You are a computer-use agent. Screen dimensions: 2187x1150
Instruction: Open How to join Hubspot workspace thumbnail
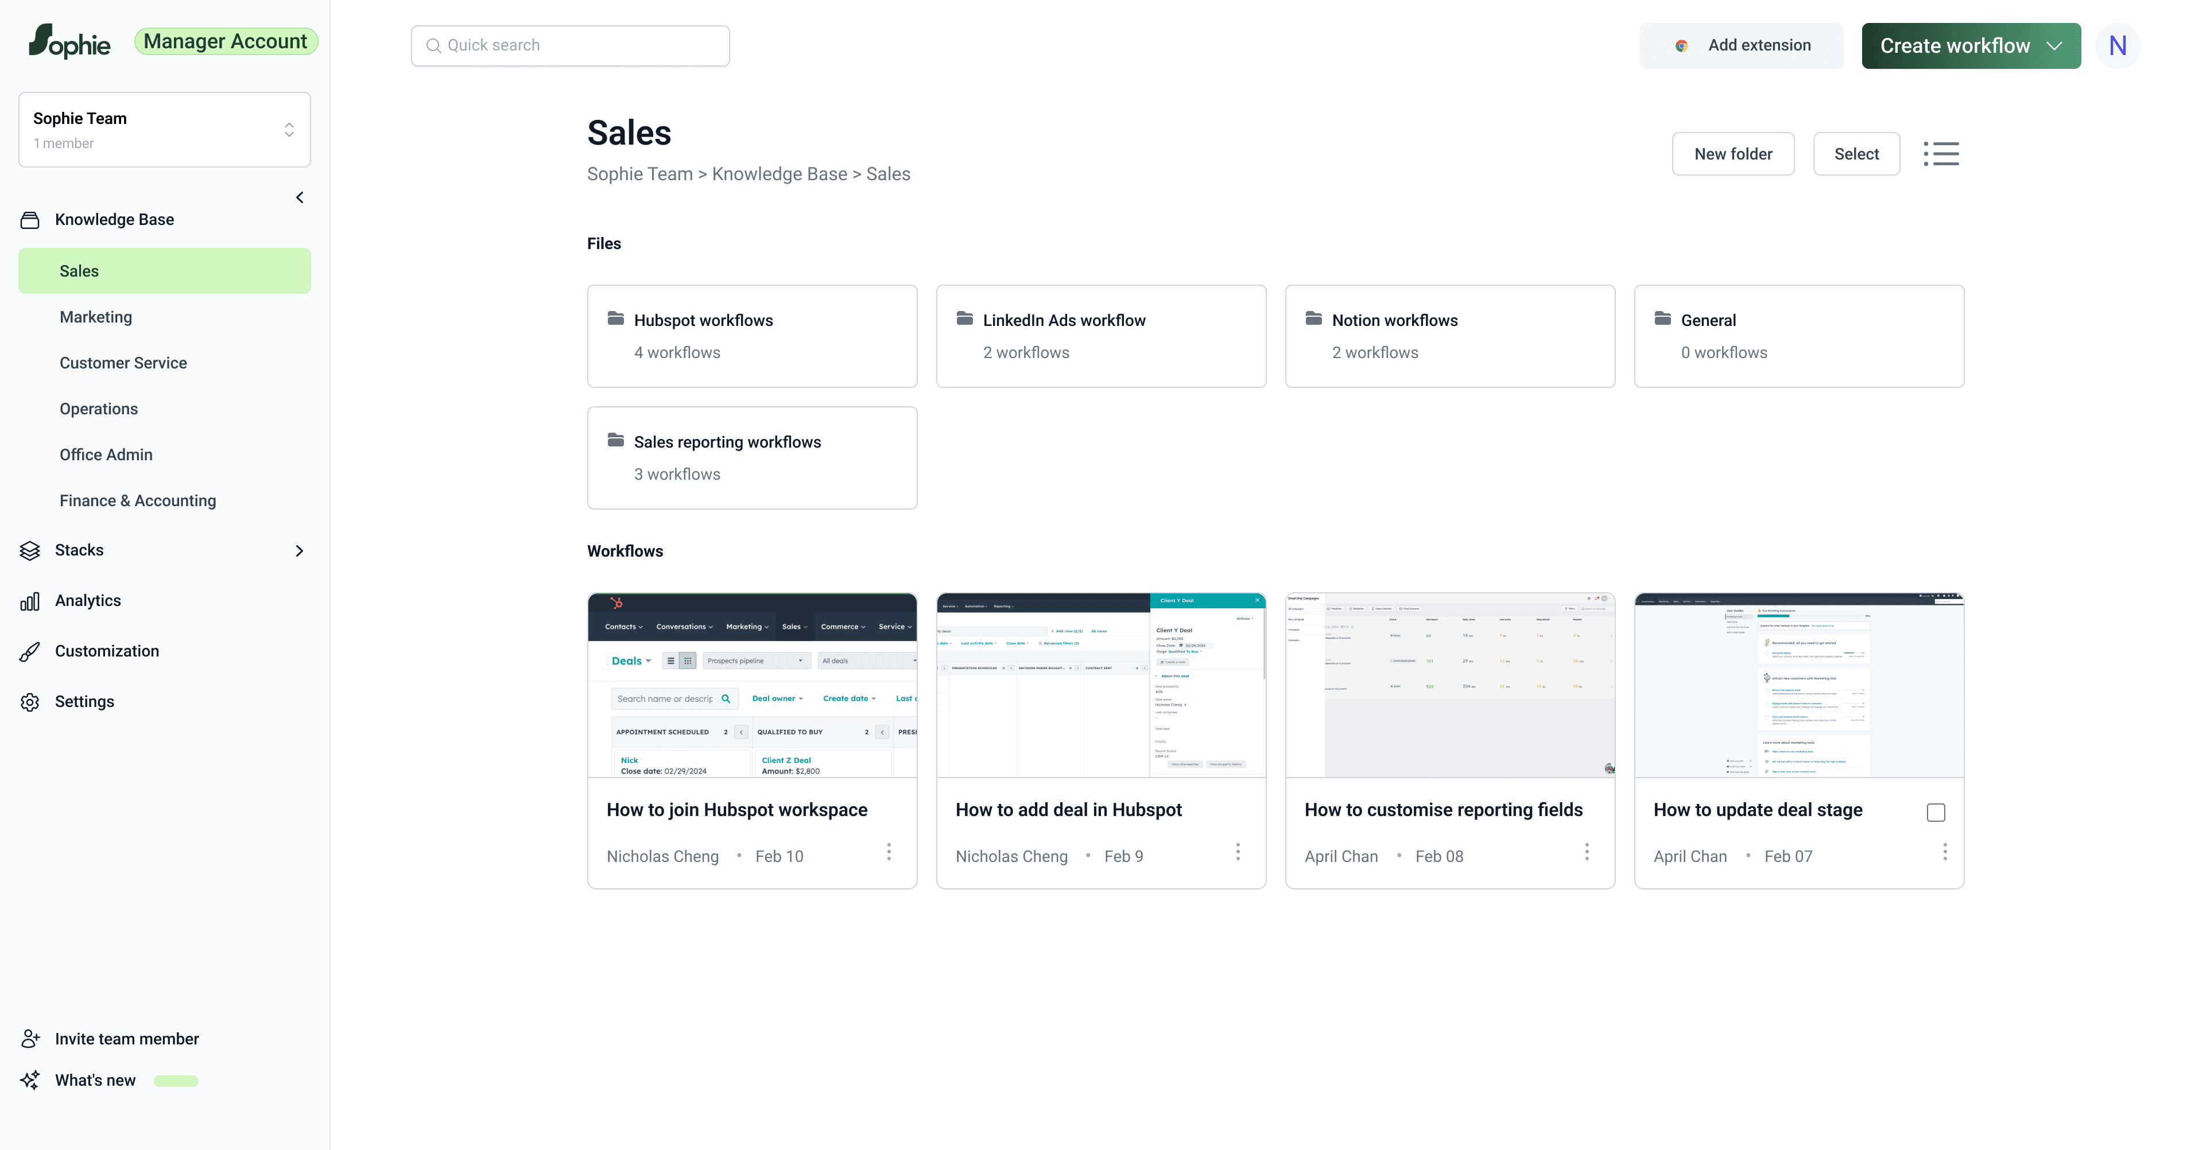click(x=752, y=685)
